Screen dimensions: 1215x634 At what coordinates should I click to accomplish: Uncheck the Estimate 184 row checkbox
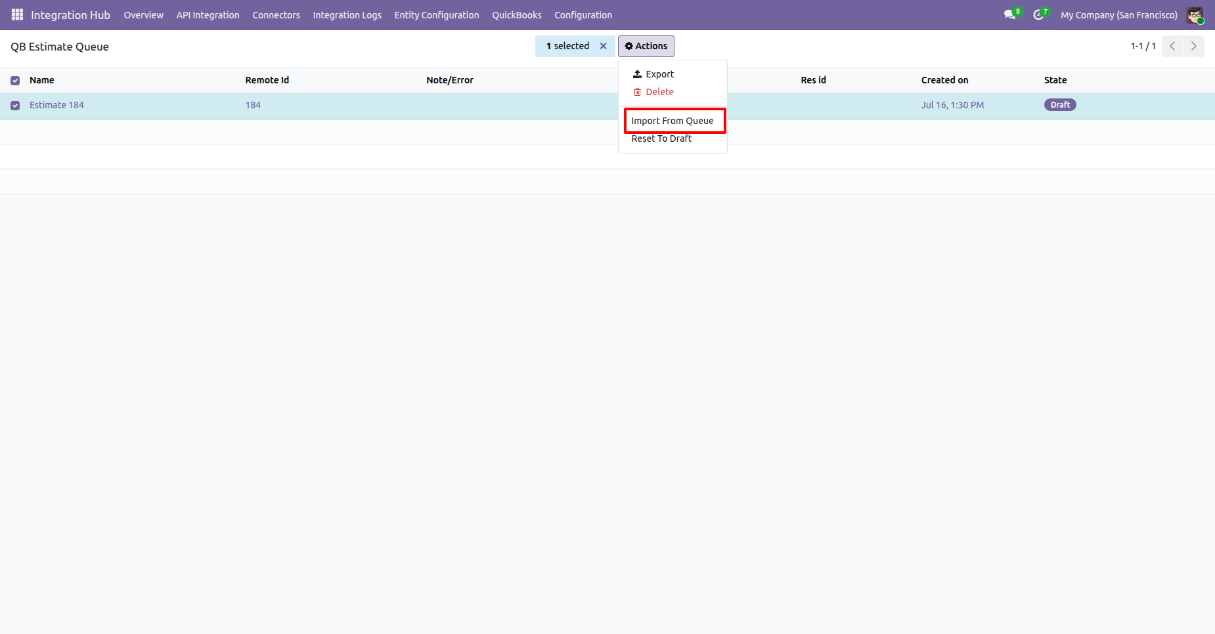[x=15, y=106]
